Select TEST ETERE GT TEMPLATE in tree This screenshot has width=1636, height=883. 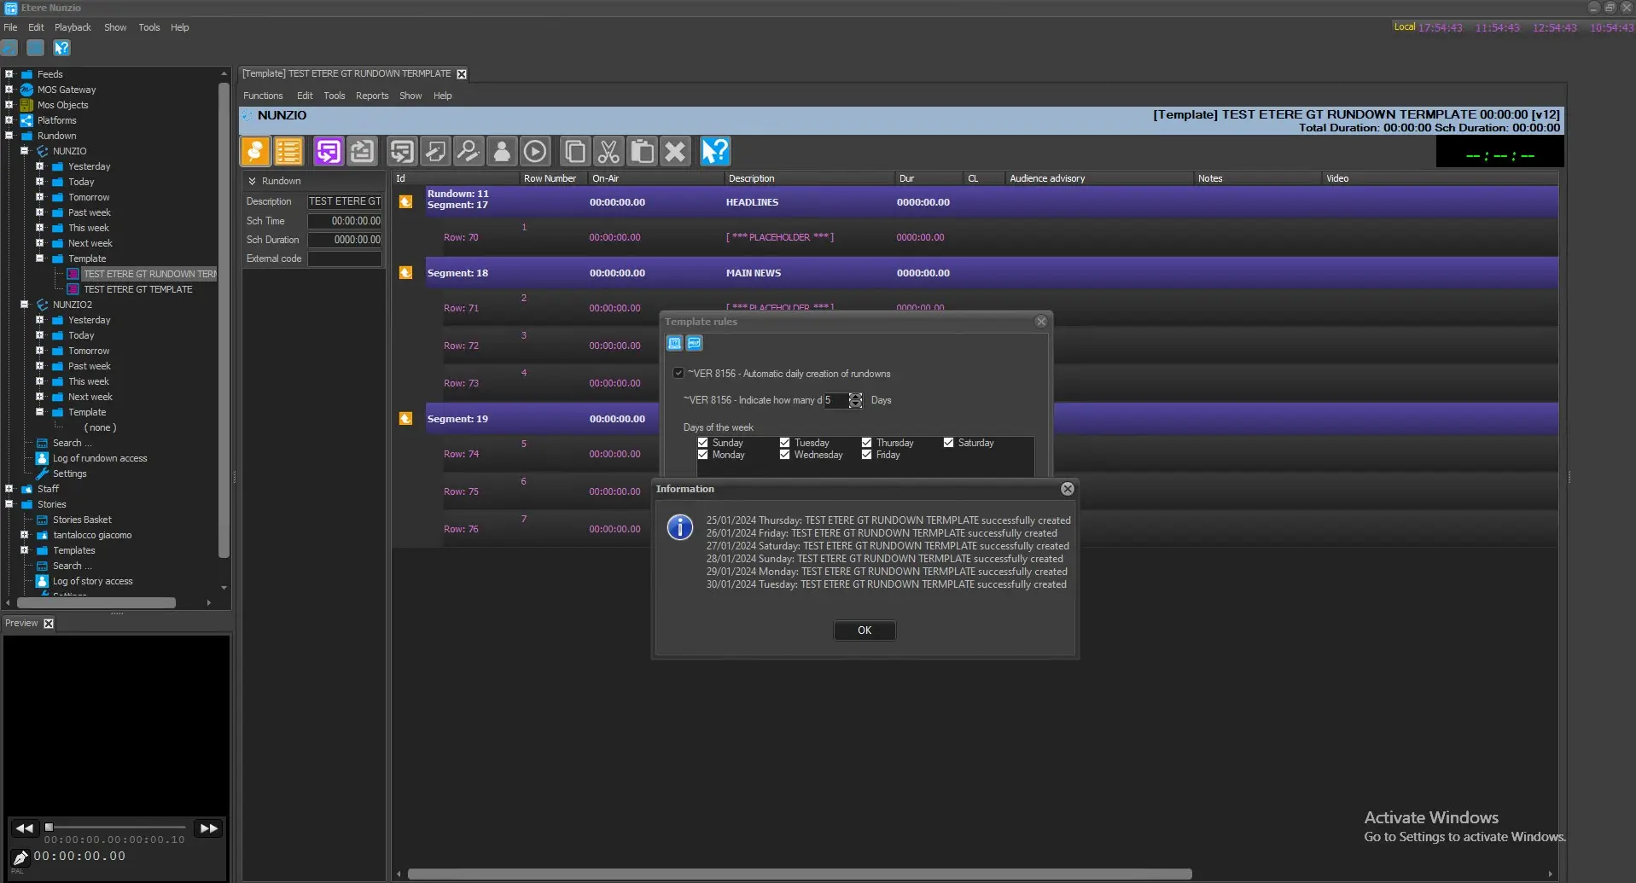[138, 289]
